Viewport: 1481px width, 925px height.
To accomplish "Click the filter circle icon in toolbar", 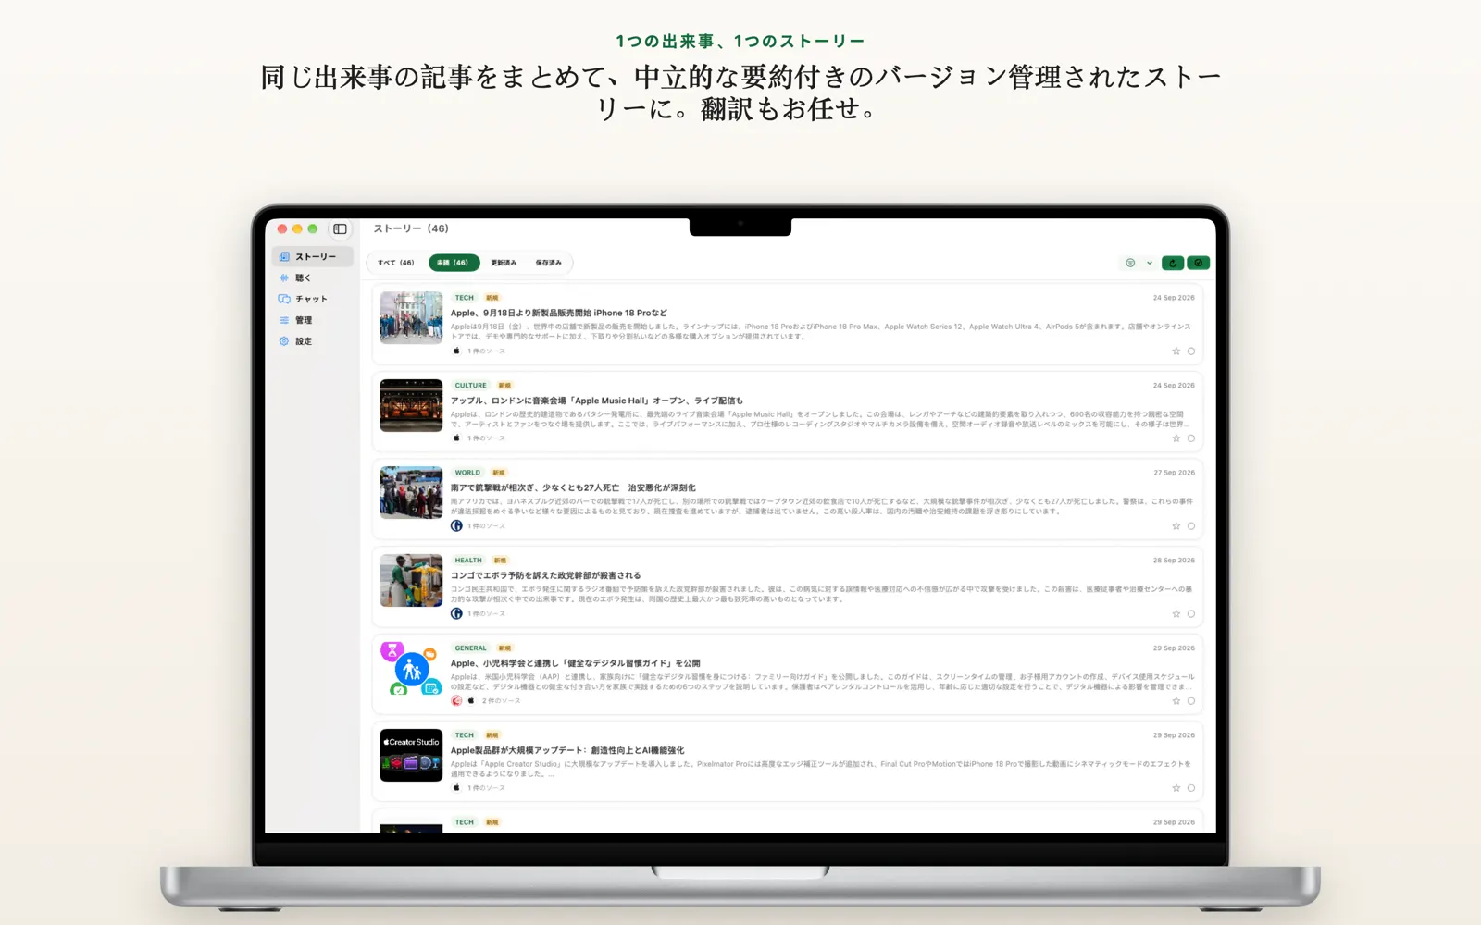I will (x=1130, y=263).
